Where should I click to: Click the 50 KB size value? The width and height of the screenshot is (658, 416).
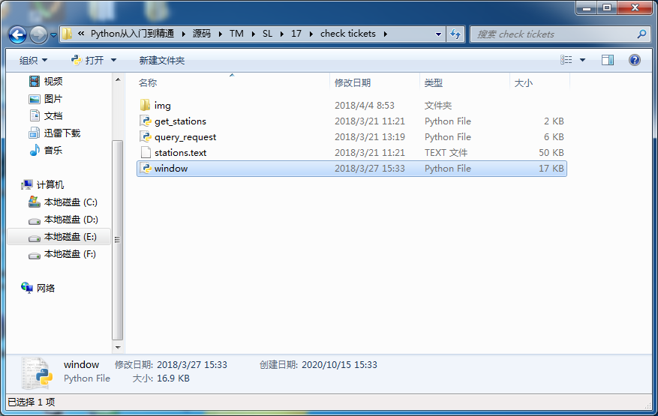tap(551, 153)
